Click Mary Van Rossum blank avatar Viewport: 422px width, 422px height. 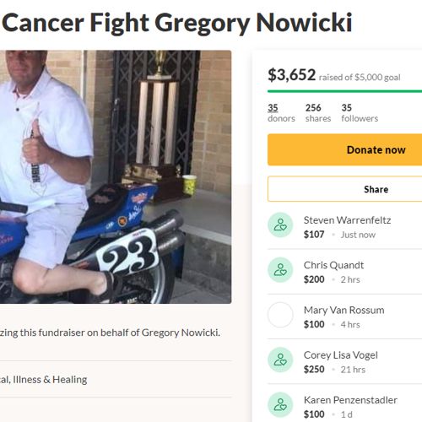[280, 315]
